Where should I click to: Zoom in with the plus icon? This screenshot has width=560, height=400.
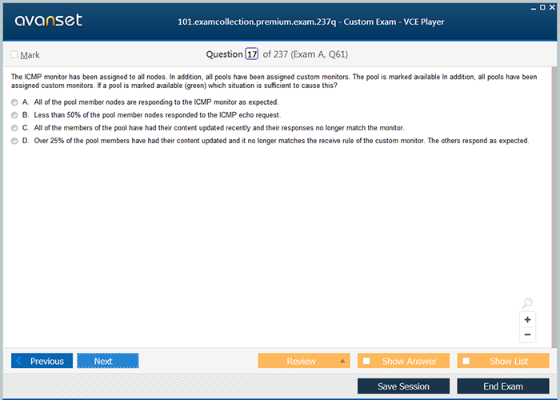[x=527, y=319]
